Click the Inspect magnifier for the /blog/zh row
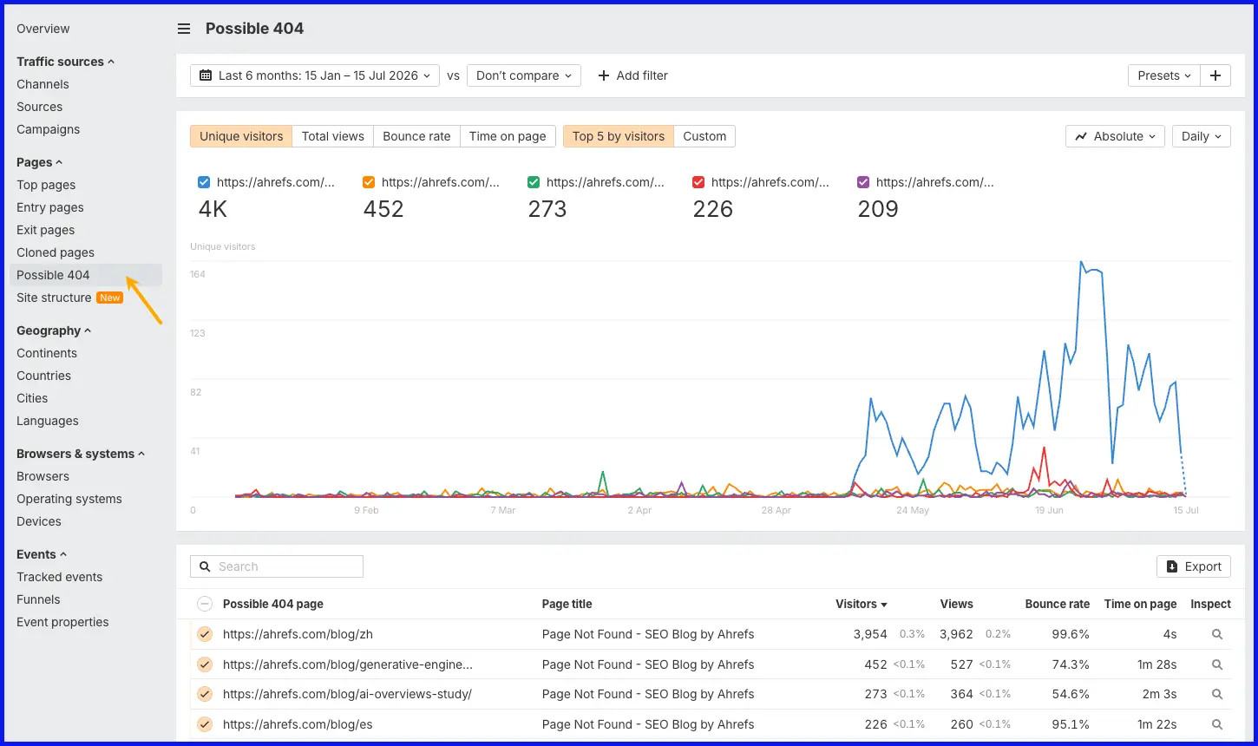Viewport: 1258px width, 746px height. tap(1217, 634)
